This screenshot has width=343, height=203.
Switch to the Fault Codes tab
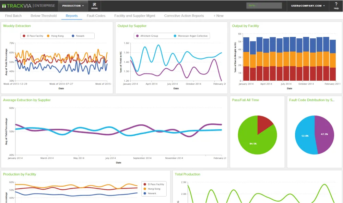96,16
